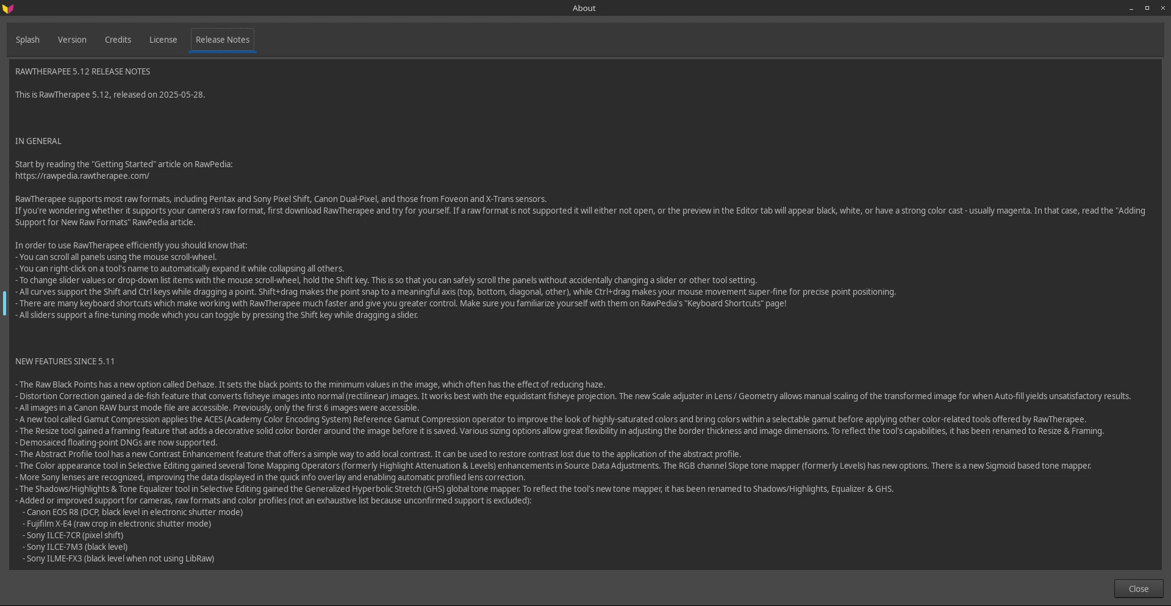Maximize the About window
Viewport: 1171px width, 606px height.
coord(1147,8)
